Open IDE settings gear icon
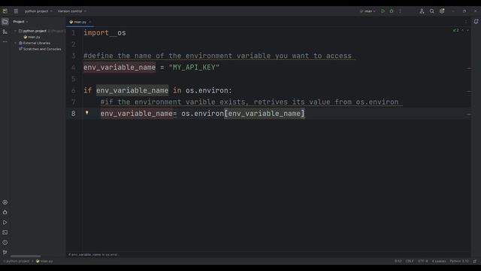481x271 pixels. point(442,11)
